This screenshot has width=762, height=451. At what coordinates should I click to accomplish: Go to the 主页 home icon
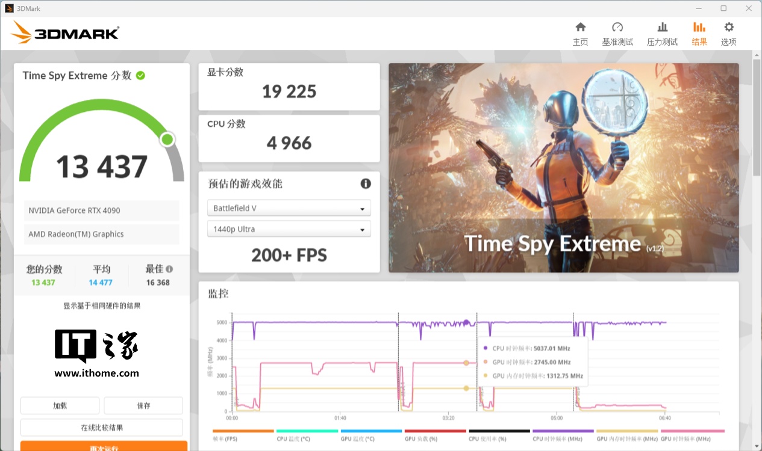tap(580, 27)
